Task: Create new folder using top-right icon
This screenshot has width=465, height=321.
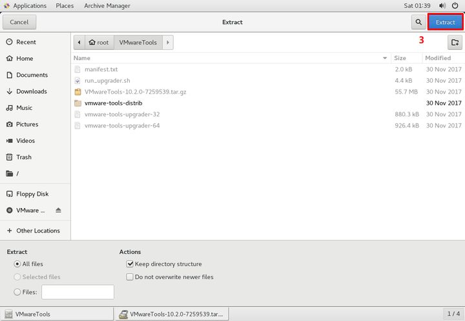Action: point(455,43)
